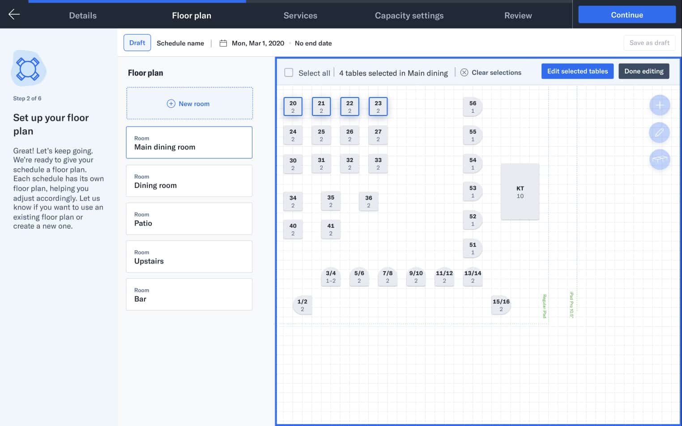The image size is (682, 426).
Task: Deselect table 20 on the floor plan
Action: point(293,106)
